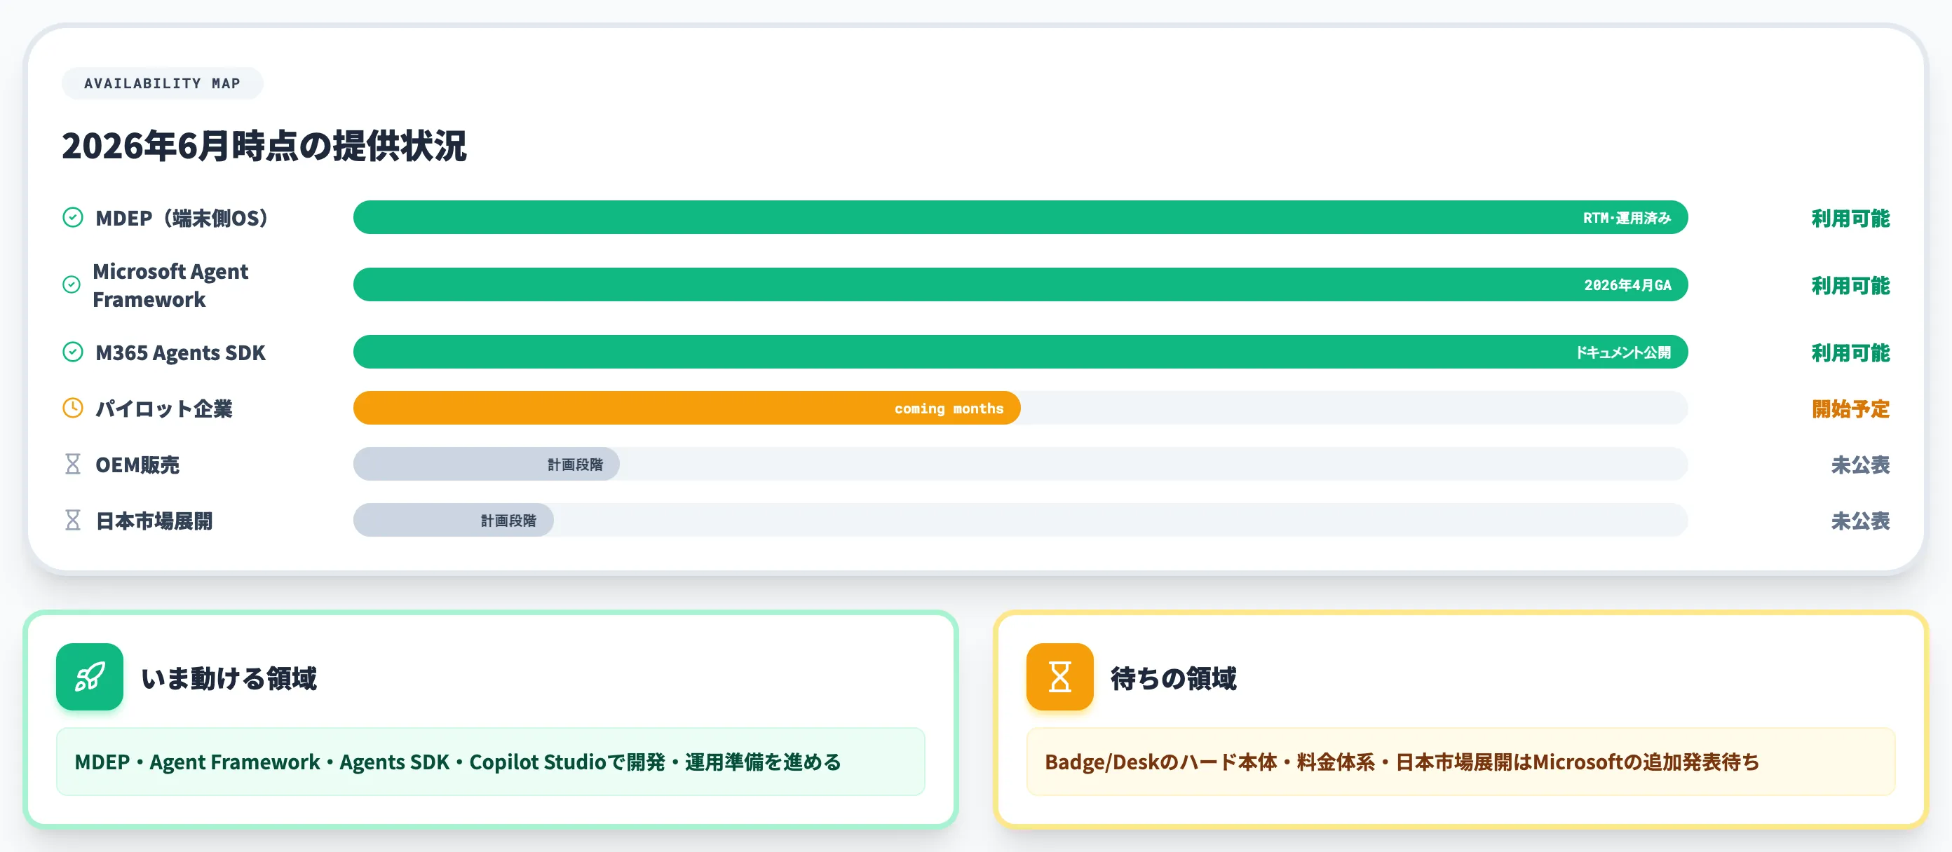This screenshot has width=1952, height=852.
Task: Click the ドキュメント公開 label
Action: 1623,353
